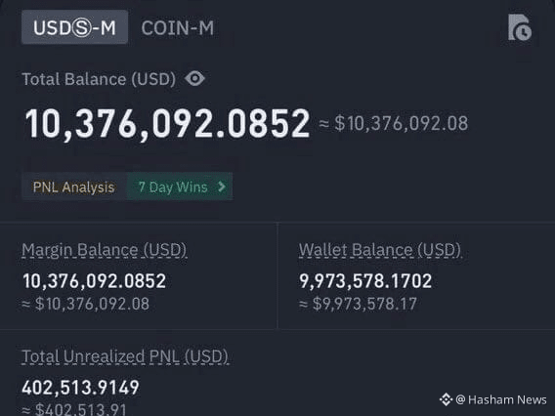The width and height of the screenshot is (555, 416).
Task: Click the large total balance 10,376,092.0852
Action: coord(167,123)
